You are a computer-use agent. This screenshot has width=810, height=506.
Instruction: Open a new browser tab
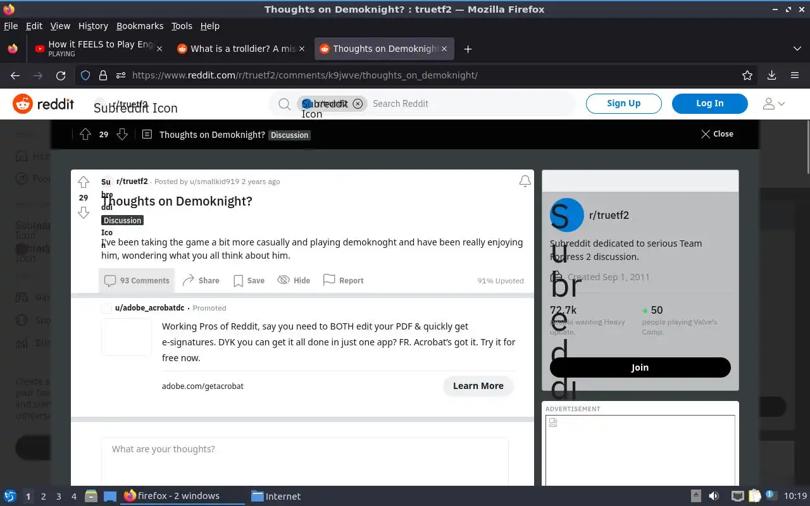click(x=468, y=49)
